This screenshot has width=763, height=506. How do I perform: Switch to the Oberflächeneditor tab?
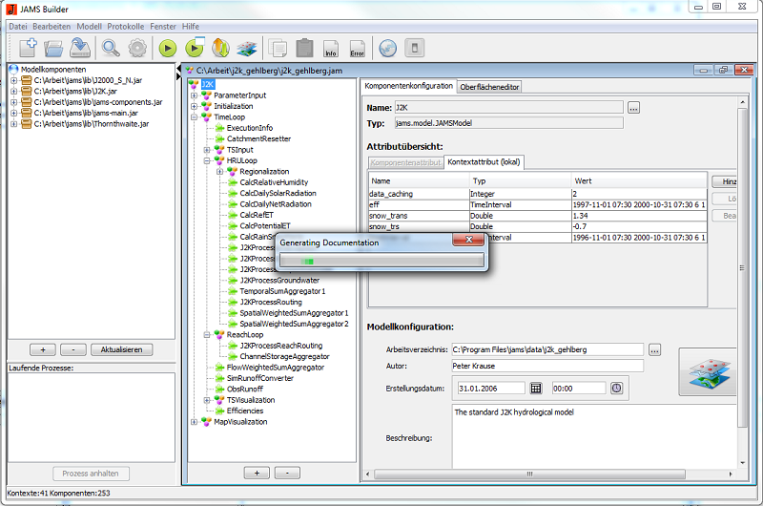[490, 87]
